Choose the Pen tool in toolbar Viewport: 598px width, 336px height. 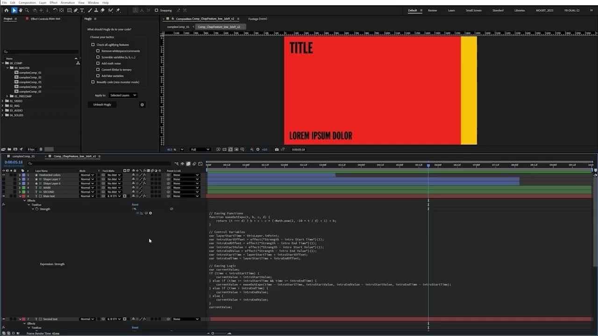(76, 10)
